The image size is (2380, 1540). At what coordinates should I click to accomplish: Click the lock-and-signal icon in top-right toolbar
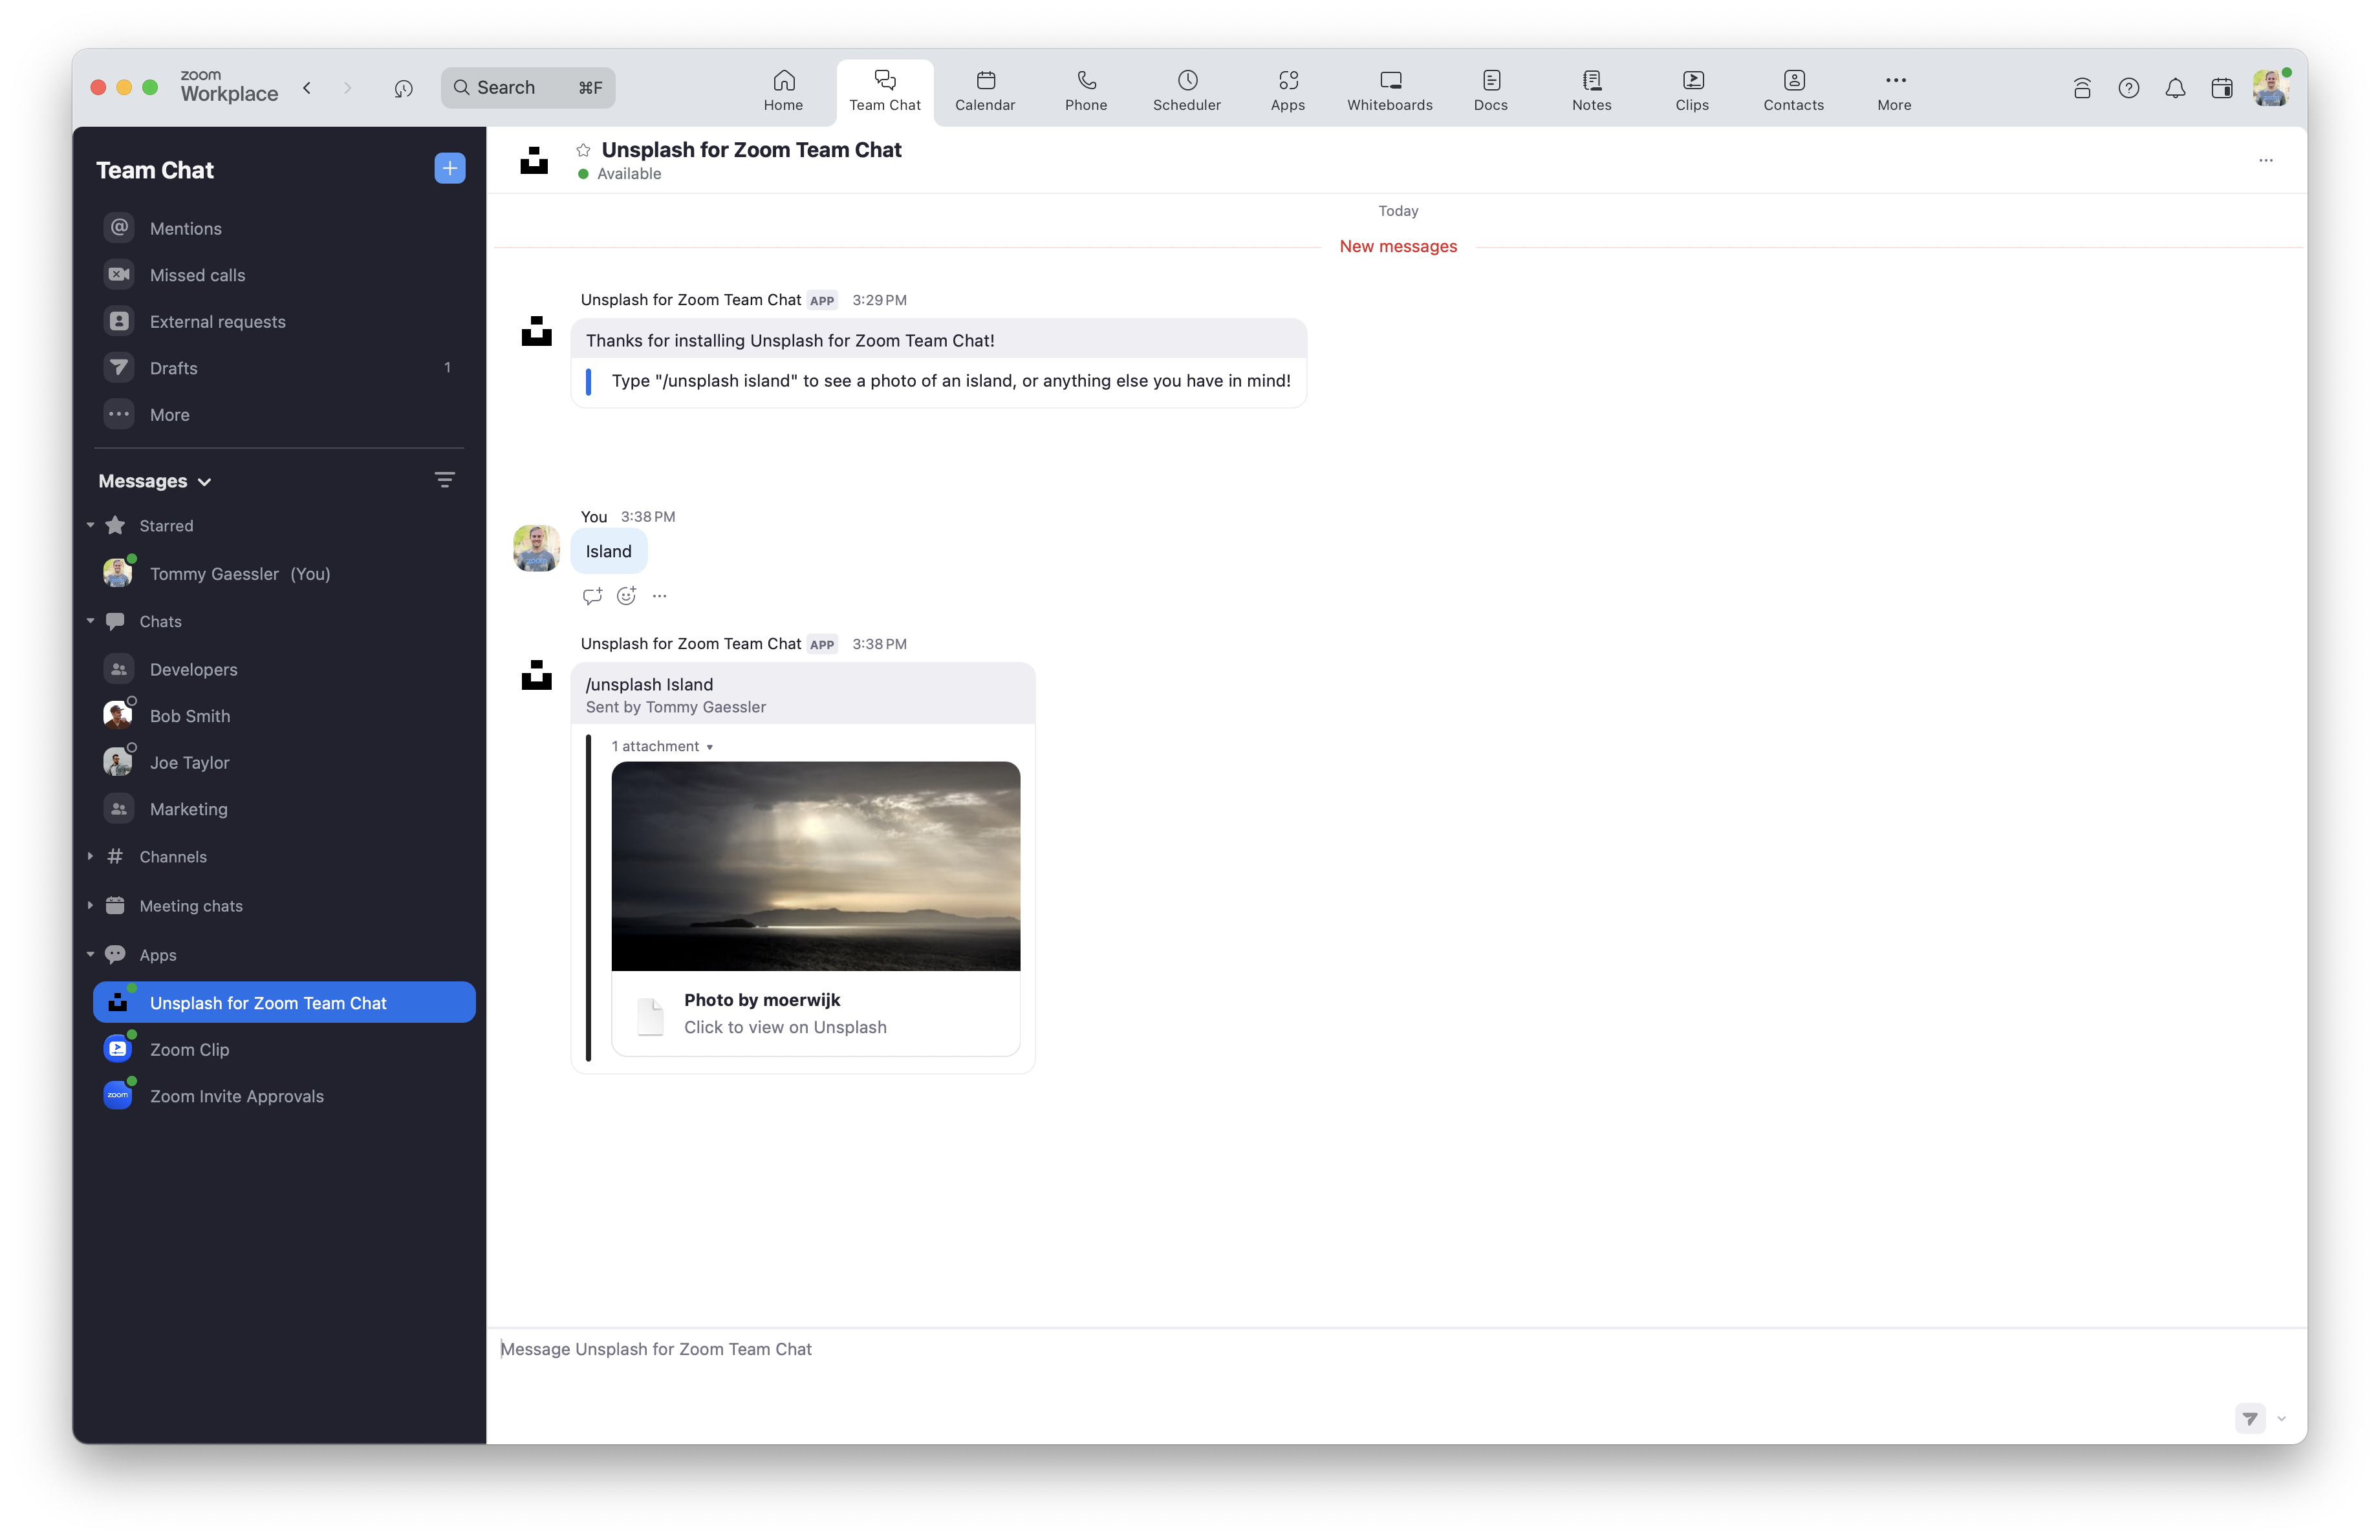pos(2082,88)
